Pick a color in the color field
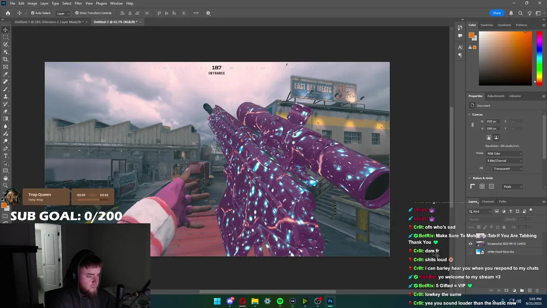Screen dimensions: 547x308 [505, 58]
